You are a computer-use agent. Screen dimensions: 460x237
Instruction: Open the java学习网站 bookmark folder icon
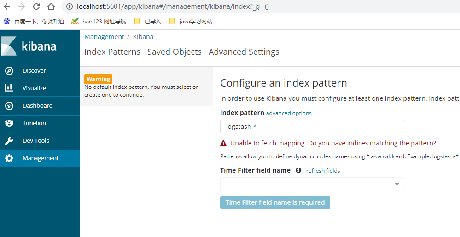pyautogui.click(x=172, y=22)
